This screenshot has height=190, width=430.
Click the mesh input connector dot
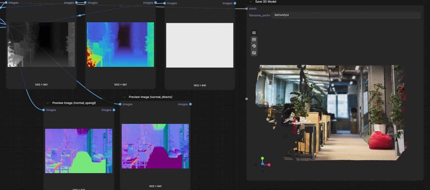[247, 9]
